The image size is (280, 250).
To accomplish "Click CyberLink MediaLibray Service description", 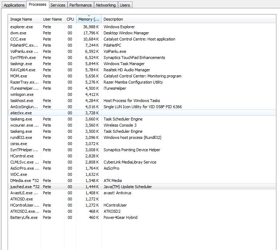I will tap(130, 162).
